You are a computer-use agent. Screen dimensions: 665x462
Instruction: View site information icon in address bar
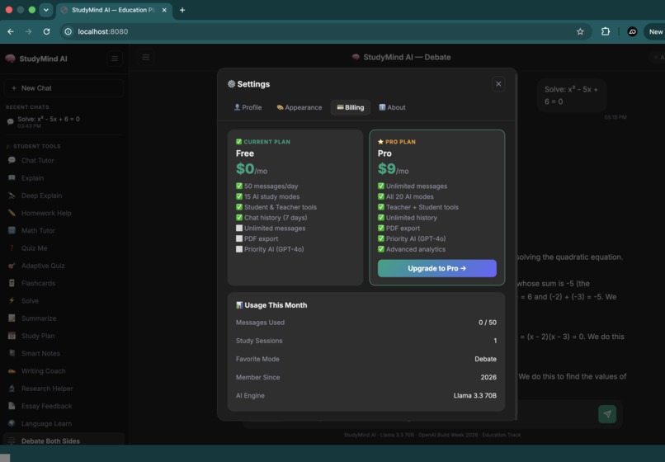(x=68, y=31)
